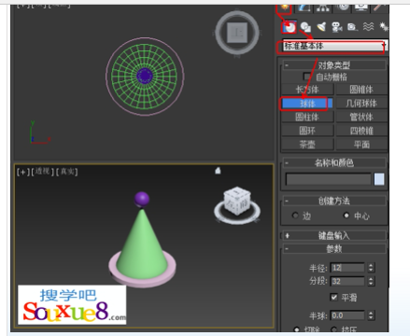Select the Helpers tape-measure icon
Viewport: 410px width, 336px height.
[352, 27]
